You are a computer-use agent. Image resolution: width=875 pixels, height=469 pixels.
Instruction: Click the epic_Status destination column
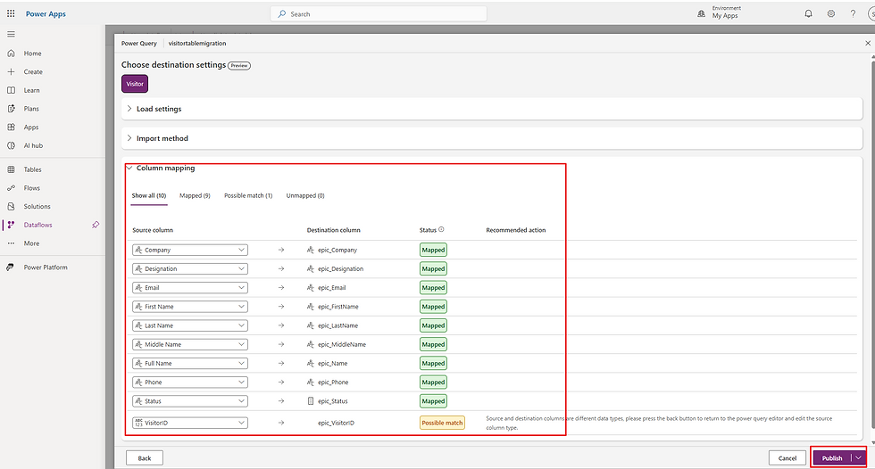coord(332,401)
